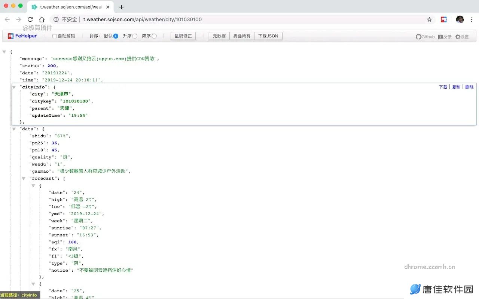This screenshot has height=299, width=479.
Task: Click the time value "2019-12-24 20:10:11"
Action: pos(71,80)
